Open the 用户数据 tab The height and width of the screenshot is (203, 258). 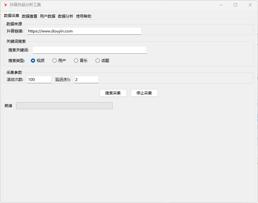[x=48, y=16]
